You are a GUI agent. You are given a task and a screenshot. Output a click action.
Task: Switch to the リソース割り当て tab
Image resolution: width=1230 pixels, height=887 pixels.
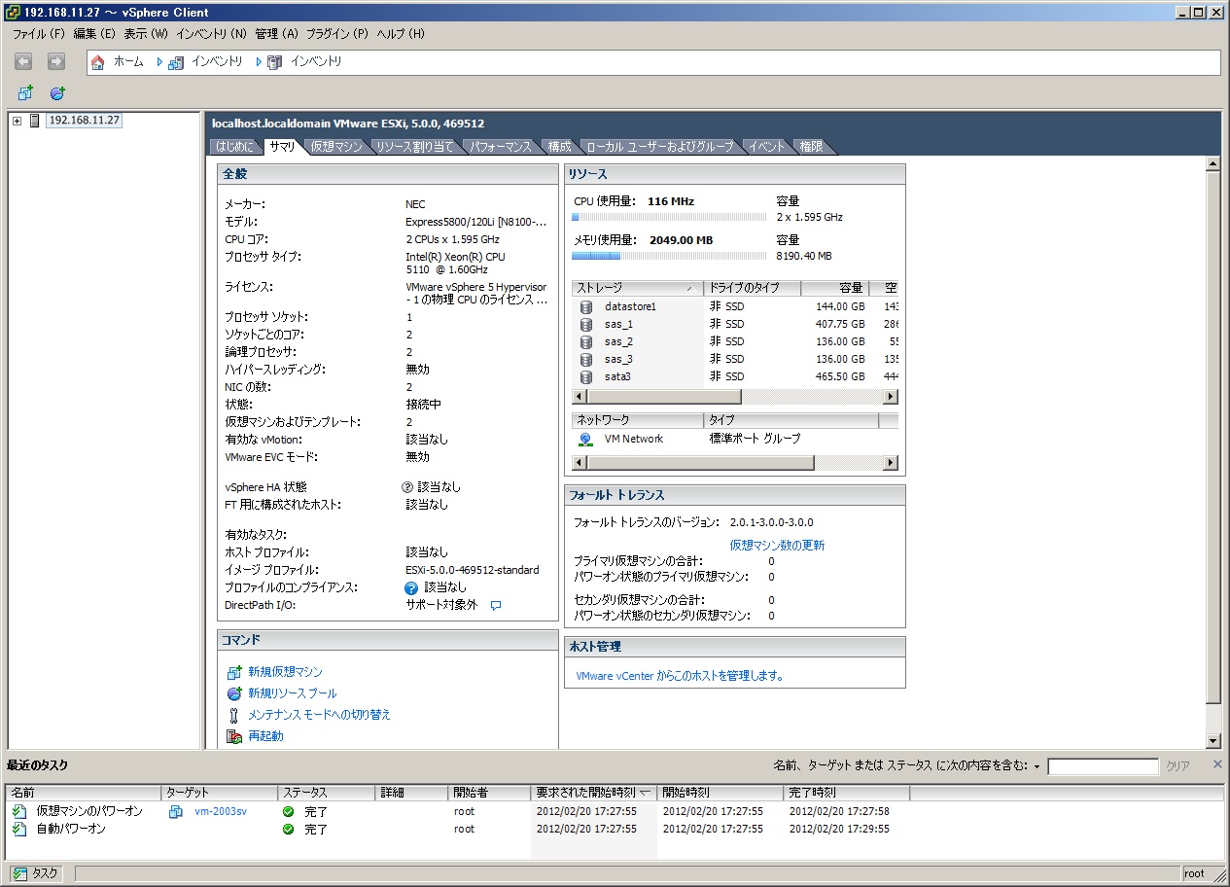tap(415, 147)
